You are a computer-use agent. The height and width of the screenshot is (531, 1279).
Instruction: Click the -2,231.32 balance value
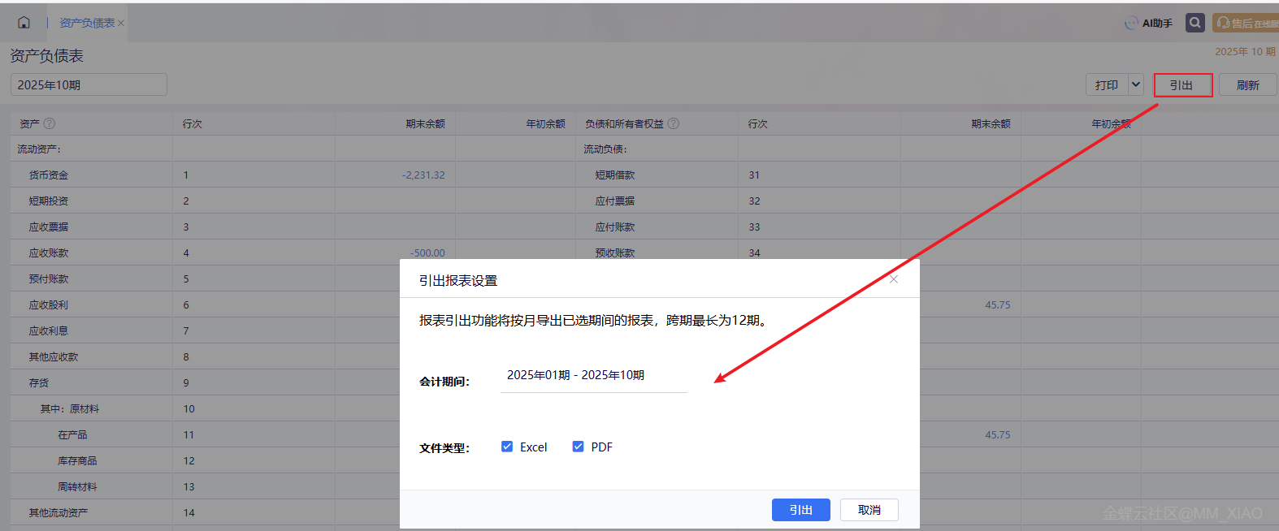(423, 175)
